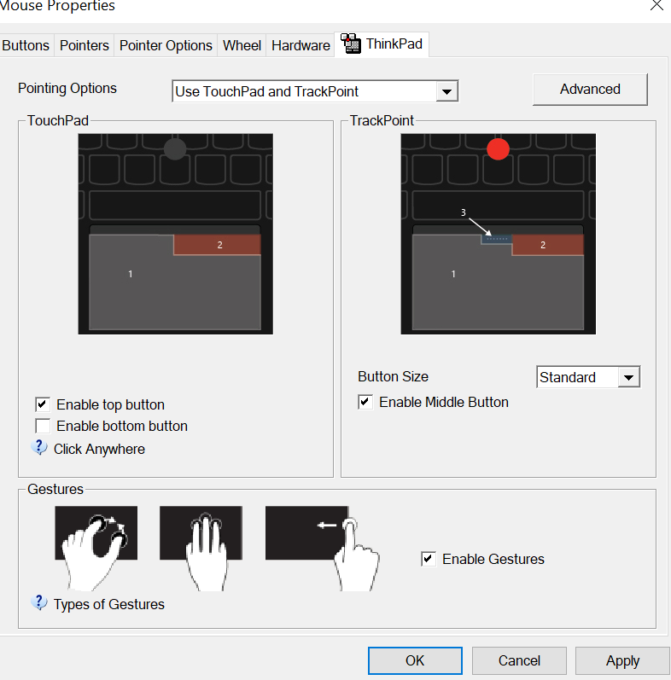The width and height of the screenshot is (671, 680).
Task: Click the Click Anywhere help icon
Action: tap(39, 448)
